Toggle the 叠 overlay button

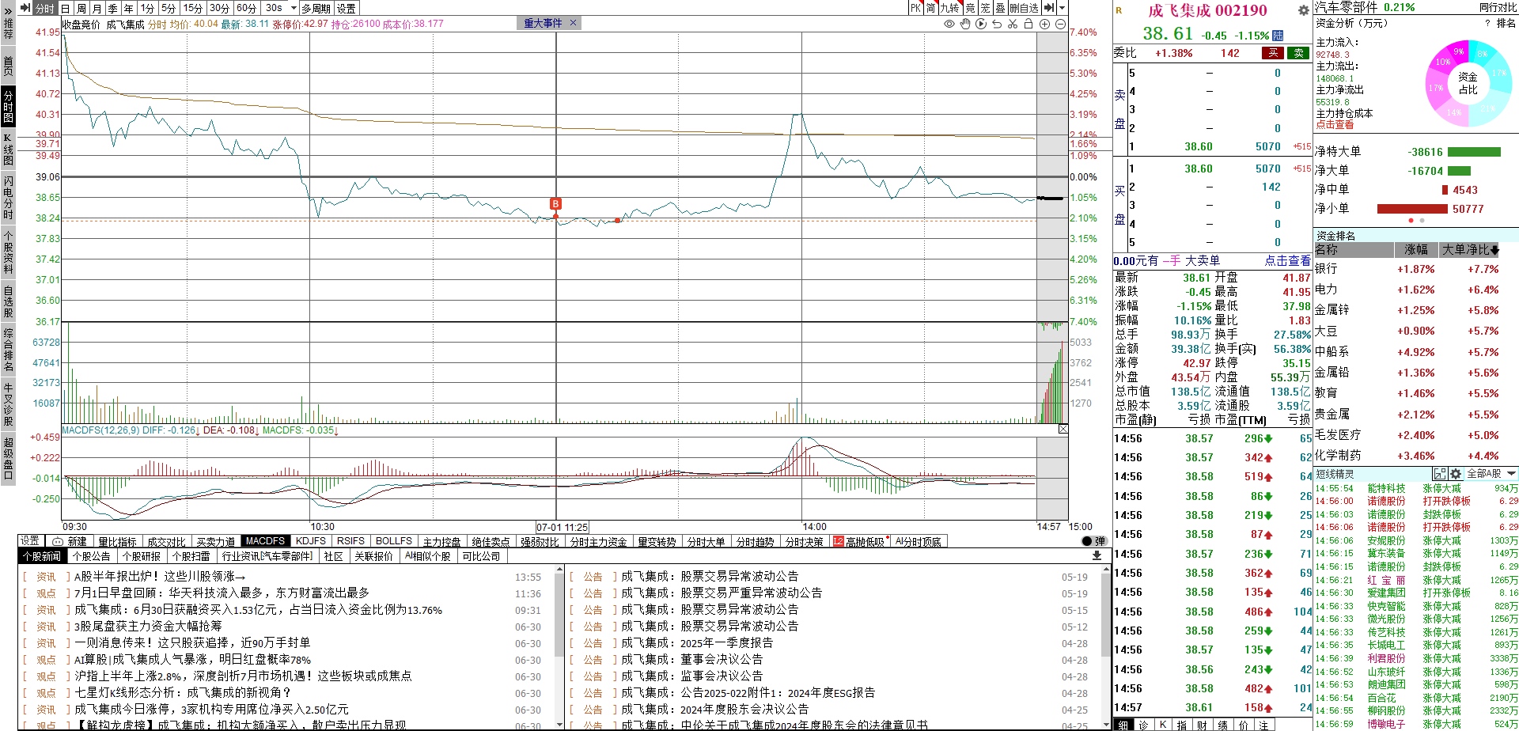click(x=1000, y=8)
